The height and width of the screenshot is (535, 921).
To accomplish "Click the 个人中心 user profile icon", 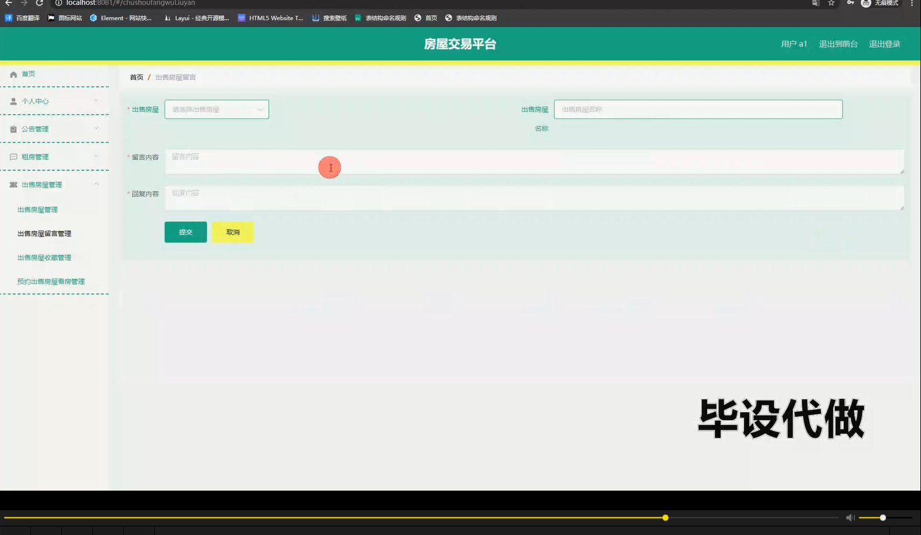I will tap(13, 101).
